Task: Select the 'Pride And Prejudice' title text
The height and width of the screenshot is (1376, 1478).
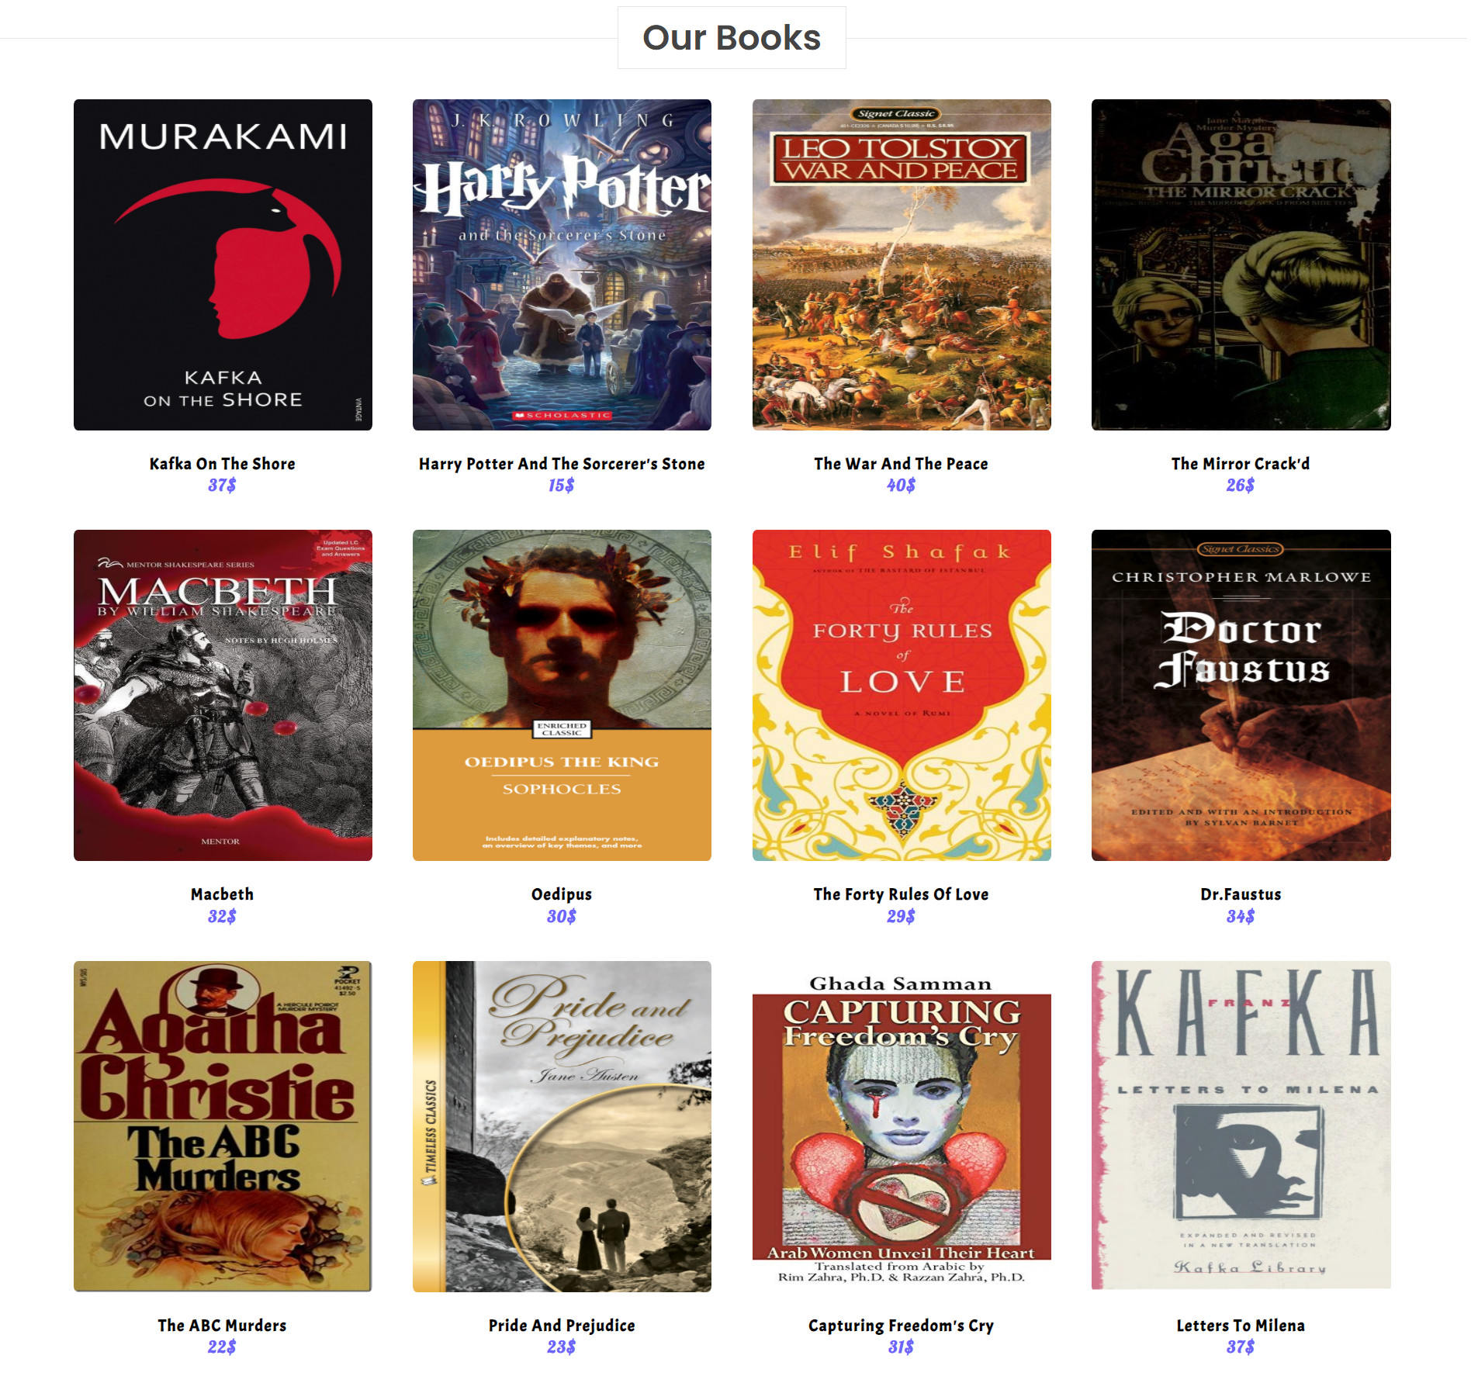Action: pyautogui.click(x=562, y=1326)
